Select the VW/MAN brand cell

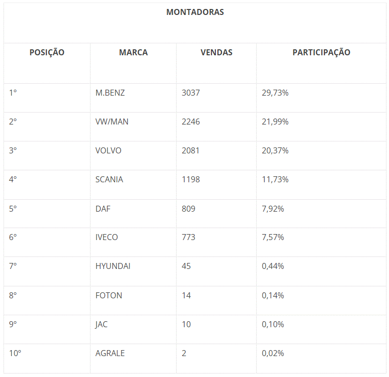point(112,122)
